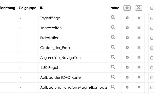The image size is (166, 94).
Task: Open magnifier for 1:60 Regel row
Action: coord(113,67)
